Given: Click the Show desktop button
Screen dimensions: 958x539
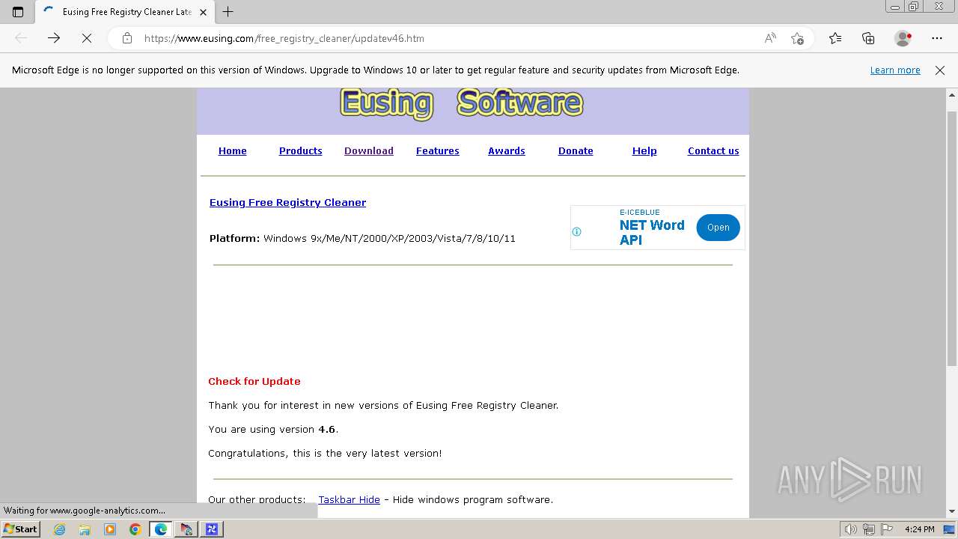Looking at the screenshot, I should 949,529.
